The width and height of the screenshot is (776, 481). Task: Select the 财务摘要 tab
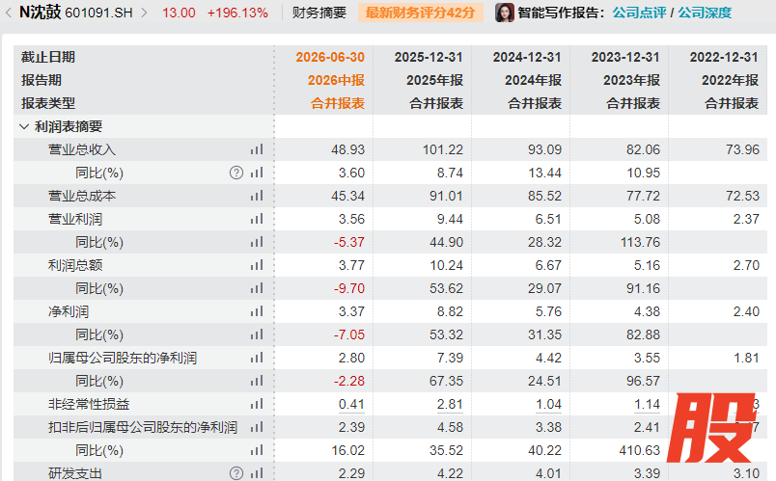tap(319, 13)
